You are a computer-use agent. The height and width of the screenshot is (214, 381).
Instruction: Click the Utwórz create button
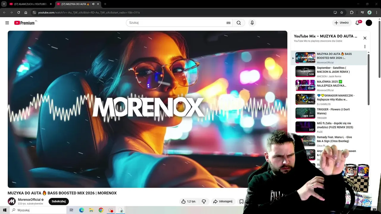pos(341,23)
